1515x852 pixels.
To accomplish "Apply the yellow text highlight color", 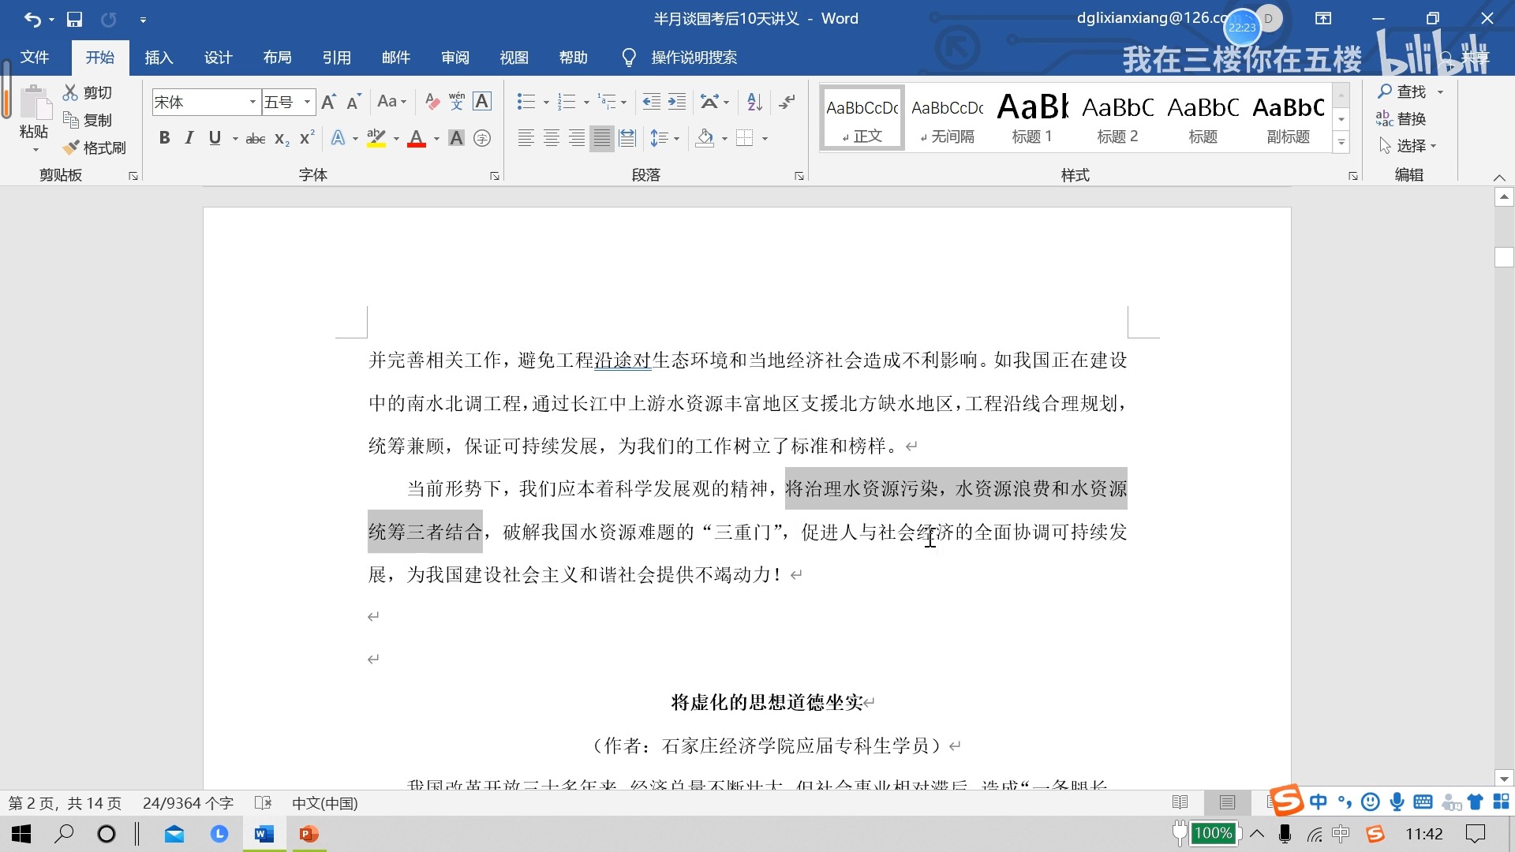I will 376,139.
